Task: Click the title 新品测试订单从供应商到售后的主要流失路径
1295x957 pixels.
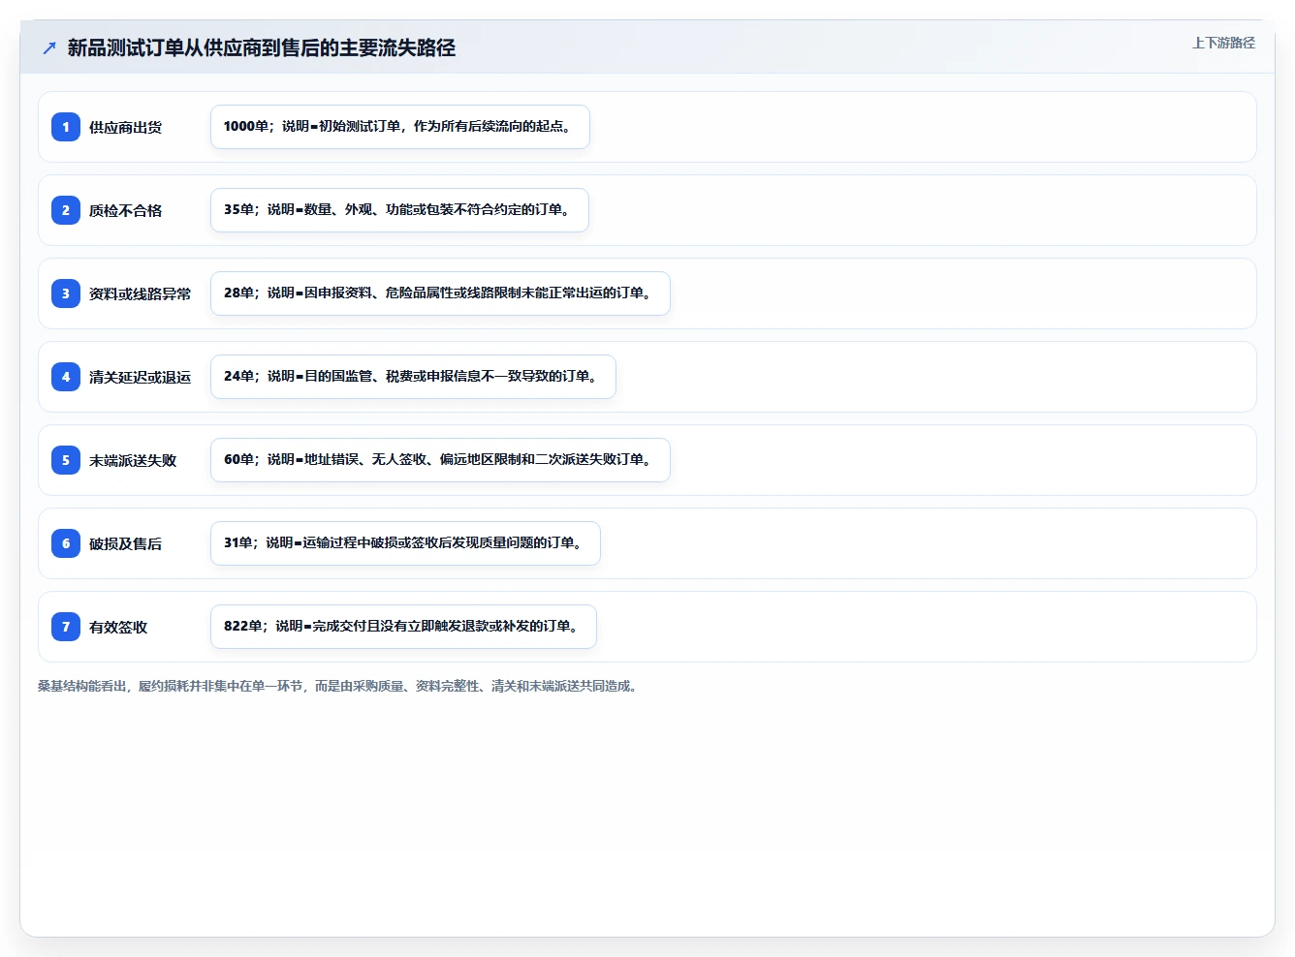Action: (262, 47)
